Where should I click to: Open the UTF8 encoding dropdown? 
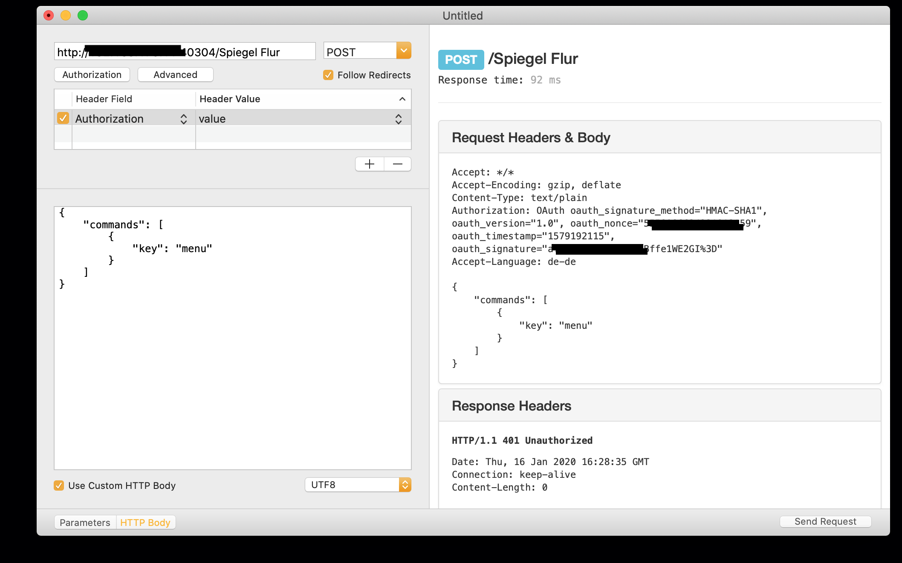coord(405,485)
